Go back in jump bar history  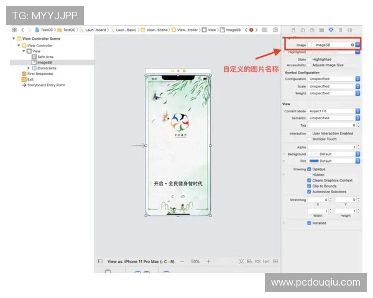(22, 30)
